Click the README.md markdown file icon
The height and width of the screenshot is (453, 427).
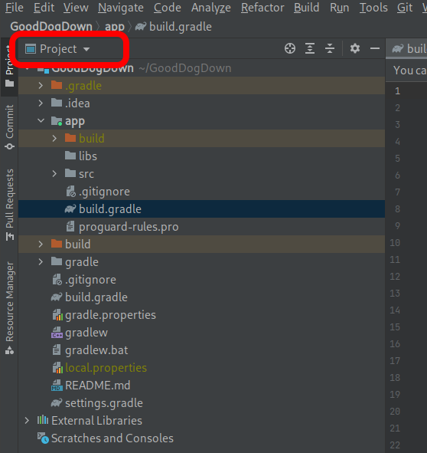pyautogui.click(x=57, y=385)
